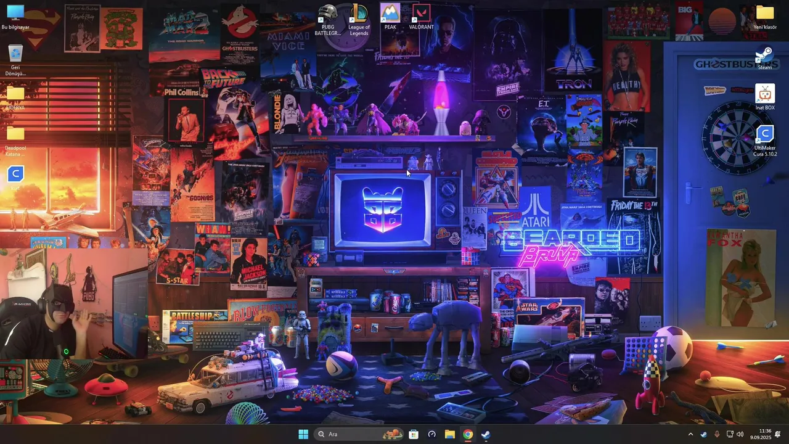Open the volume speaker tray icon
Viewport: 789px width, 444px height.
point(740,434)
